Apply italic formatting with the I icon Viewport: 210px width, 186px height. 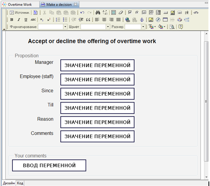tap(19, 20)
